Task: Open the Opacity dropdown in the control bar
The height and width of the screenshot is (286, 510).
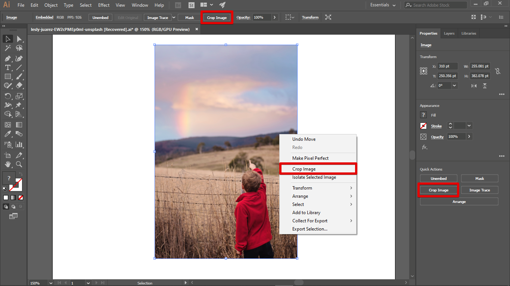Action: [275, 17]
